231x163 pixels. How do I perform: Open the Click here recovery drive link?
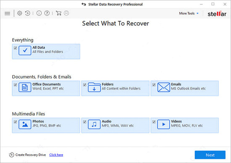pos(56,155)
